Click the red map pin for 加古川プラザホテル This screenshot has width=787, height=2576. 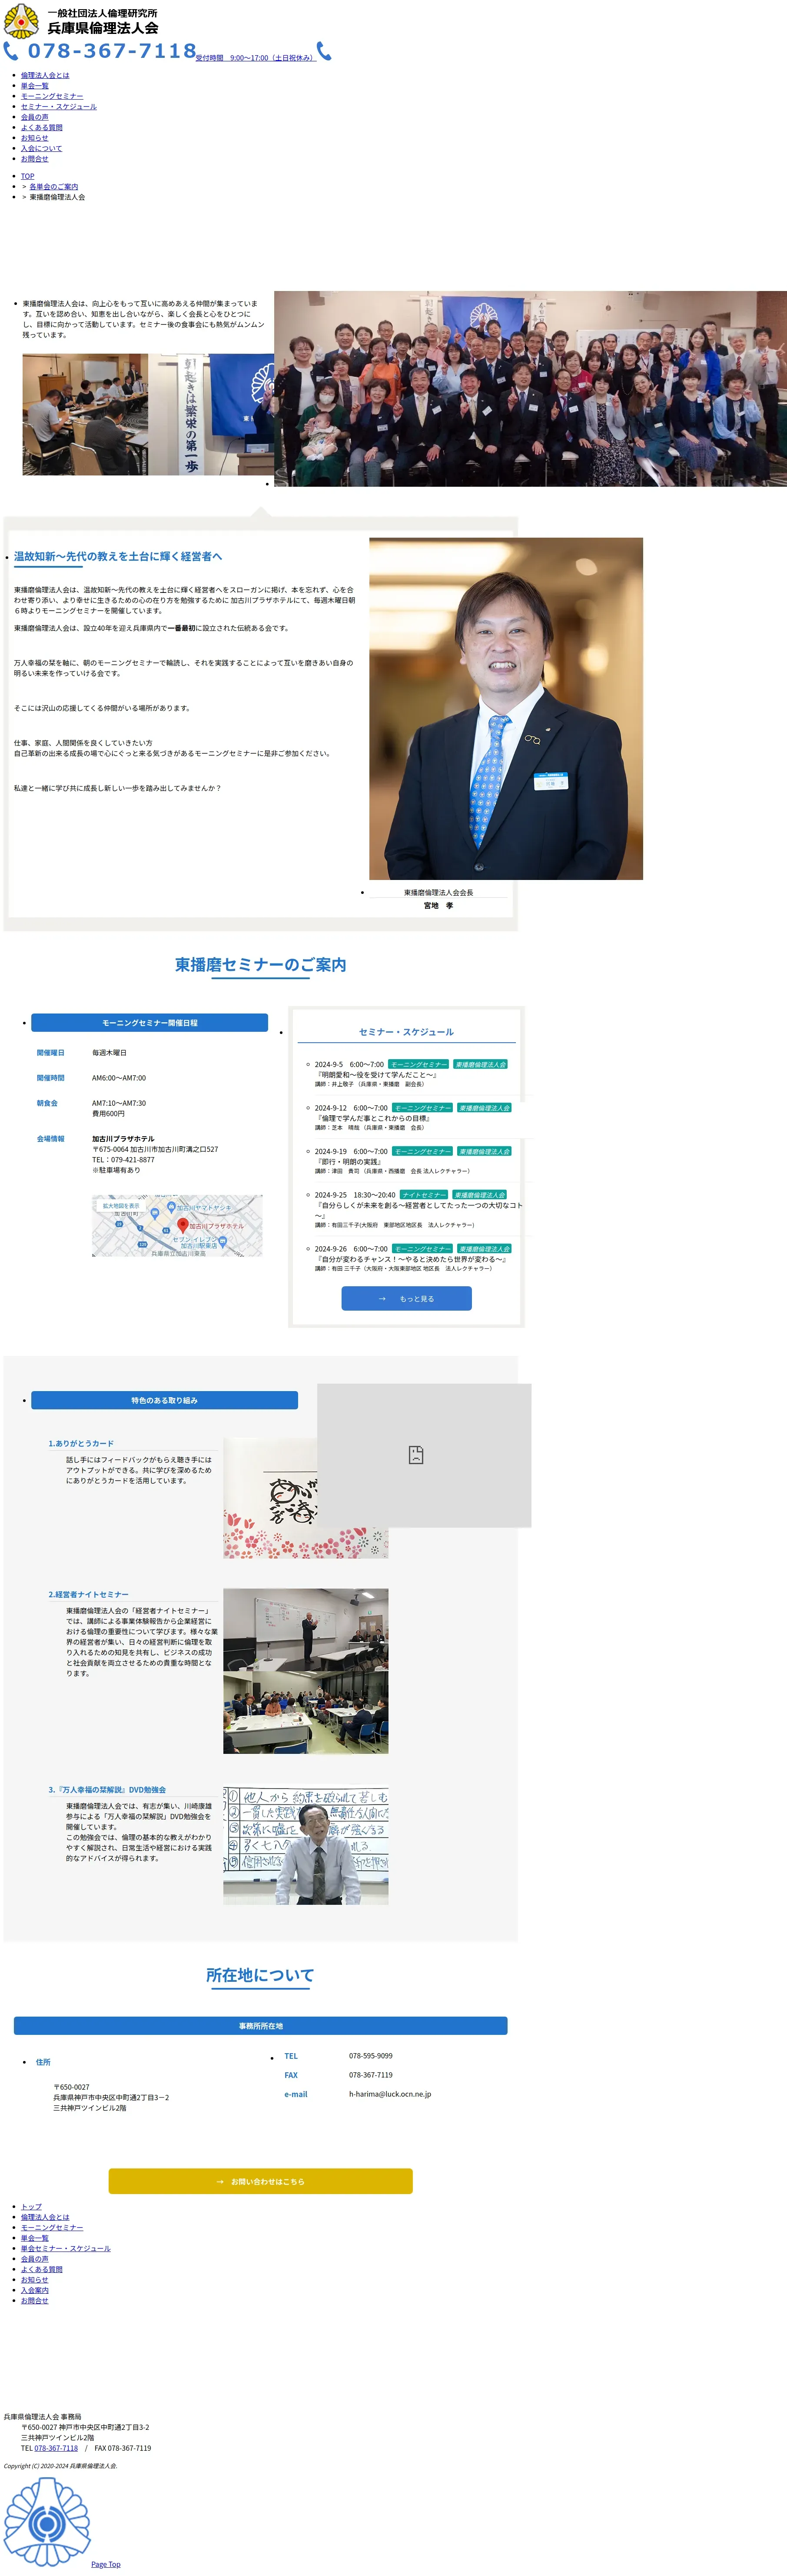[x=183, y=1225]
